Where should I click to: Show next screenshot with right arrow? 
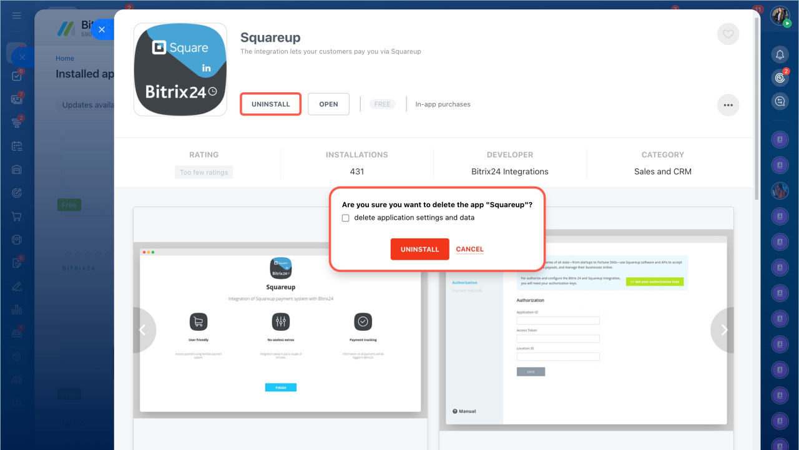(723, 330)
